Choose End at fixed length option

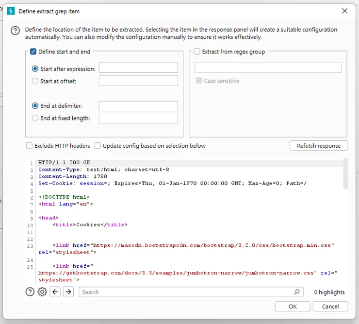(35, 118)
